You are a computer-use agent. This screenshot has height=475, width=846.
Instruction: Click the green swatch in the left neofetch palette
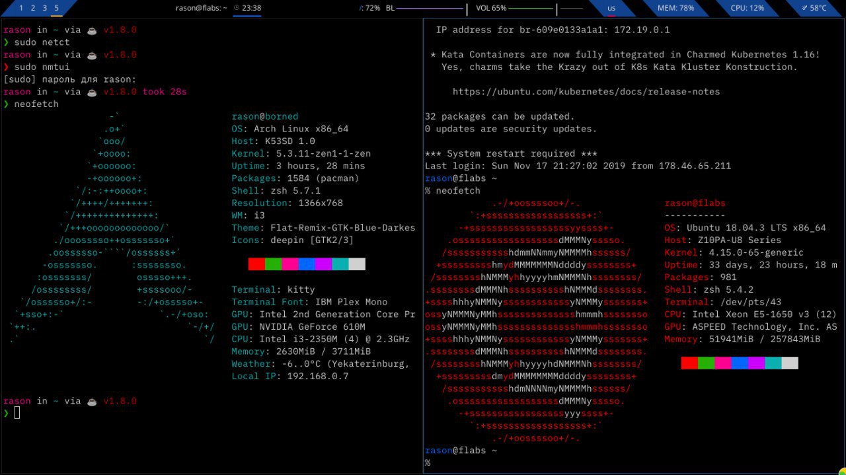273,264
